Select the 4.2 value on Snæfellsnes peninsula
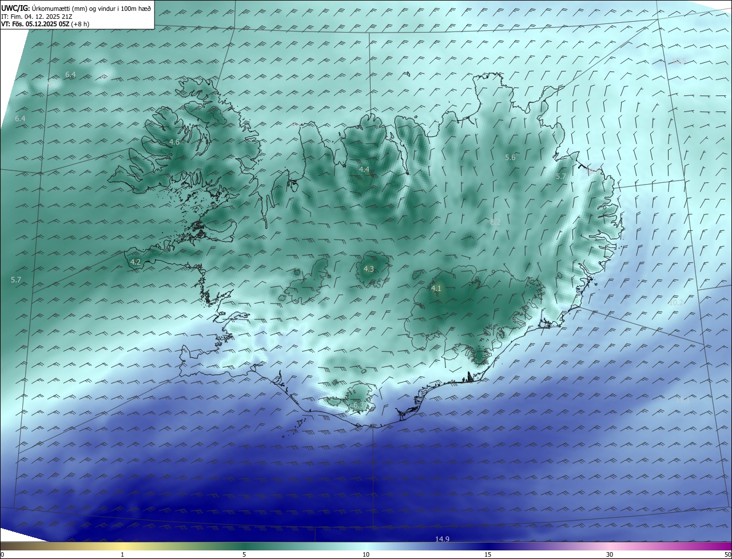732x559 pixels. pyautogui.click(x=136, y=262)
